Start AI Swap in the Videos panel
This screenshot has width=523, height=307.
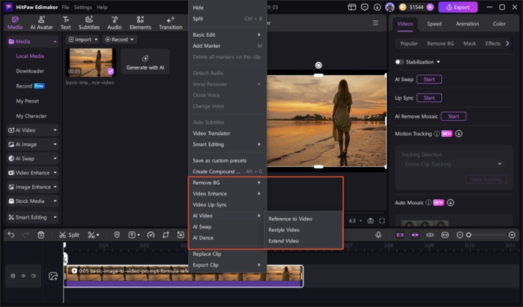[x=429, y=79]
